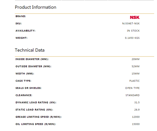
Task: Click the Width 15MM value
Action: [x=136, y=74]
